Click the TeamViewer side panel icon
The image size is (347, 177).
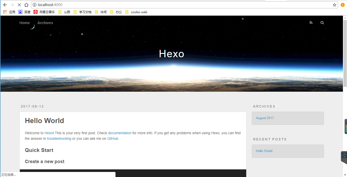(x=344, y=155)
